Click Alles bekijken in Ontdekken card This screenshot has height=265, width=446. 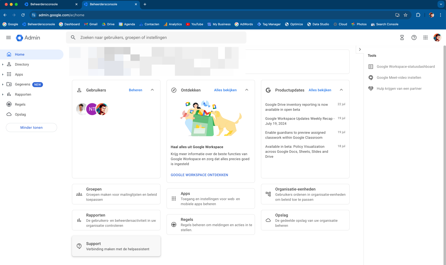[225, 90]
